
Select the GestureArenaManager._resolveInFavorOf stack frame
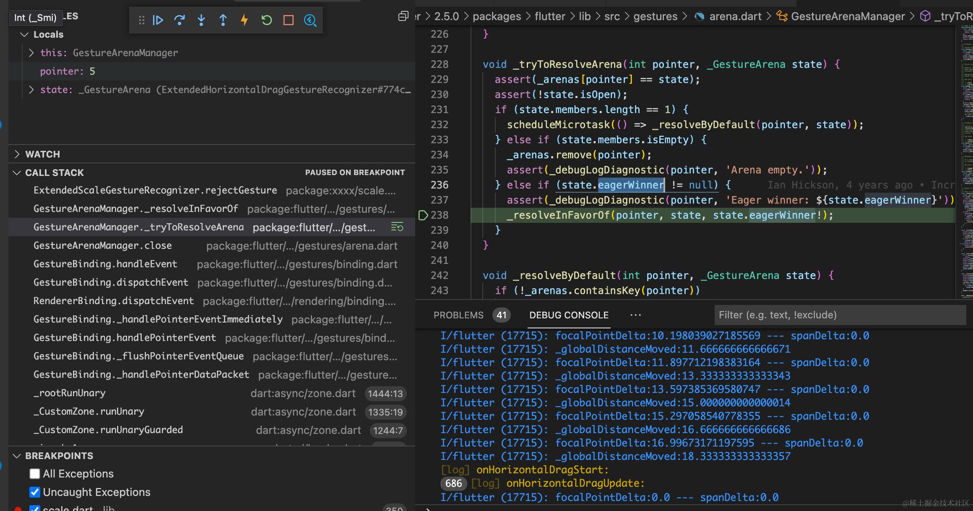pos(212,209)
